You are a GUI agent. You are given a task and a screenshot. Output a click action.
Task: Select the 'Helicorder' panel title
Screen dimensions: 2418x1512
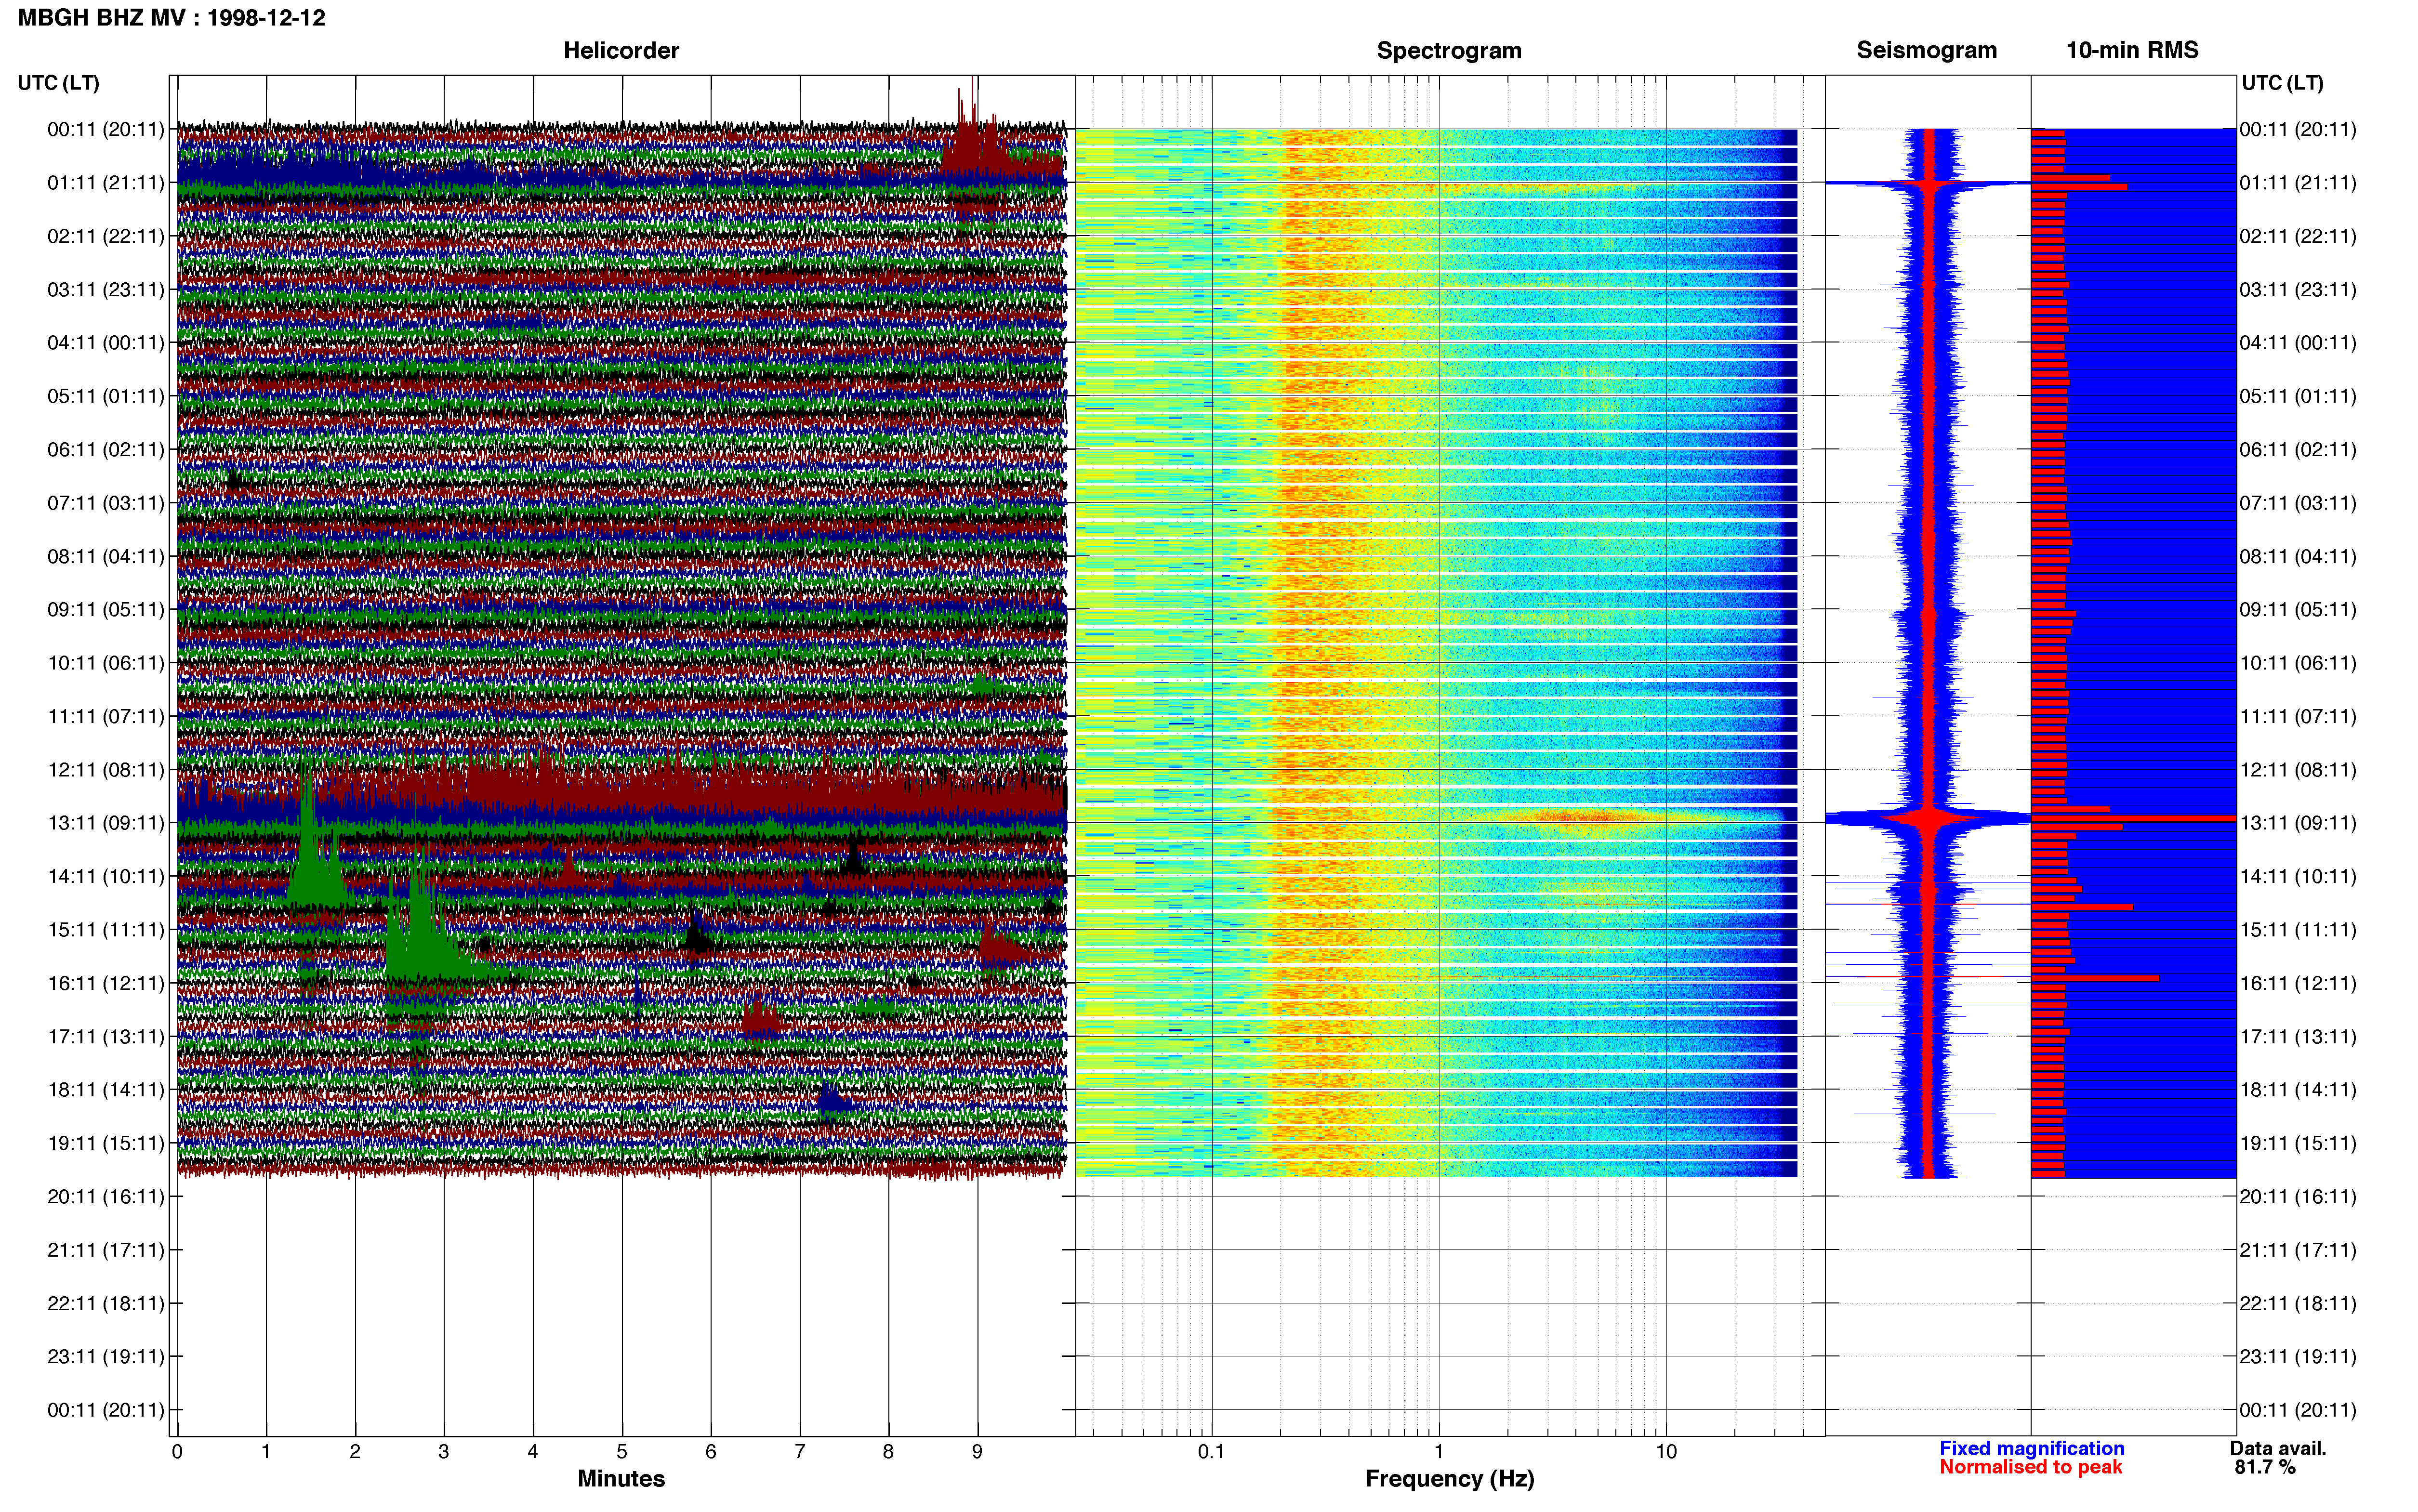tap(620, 50)
